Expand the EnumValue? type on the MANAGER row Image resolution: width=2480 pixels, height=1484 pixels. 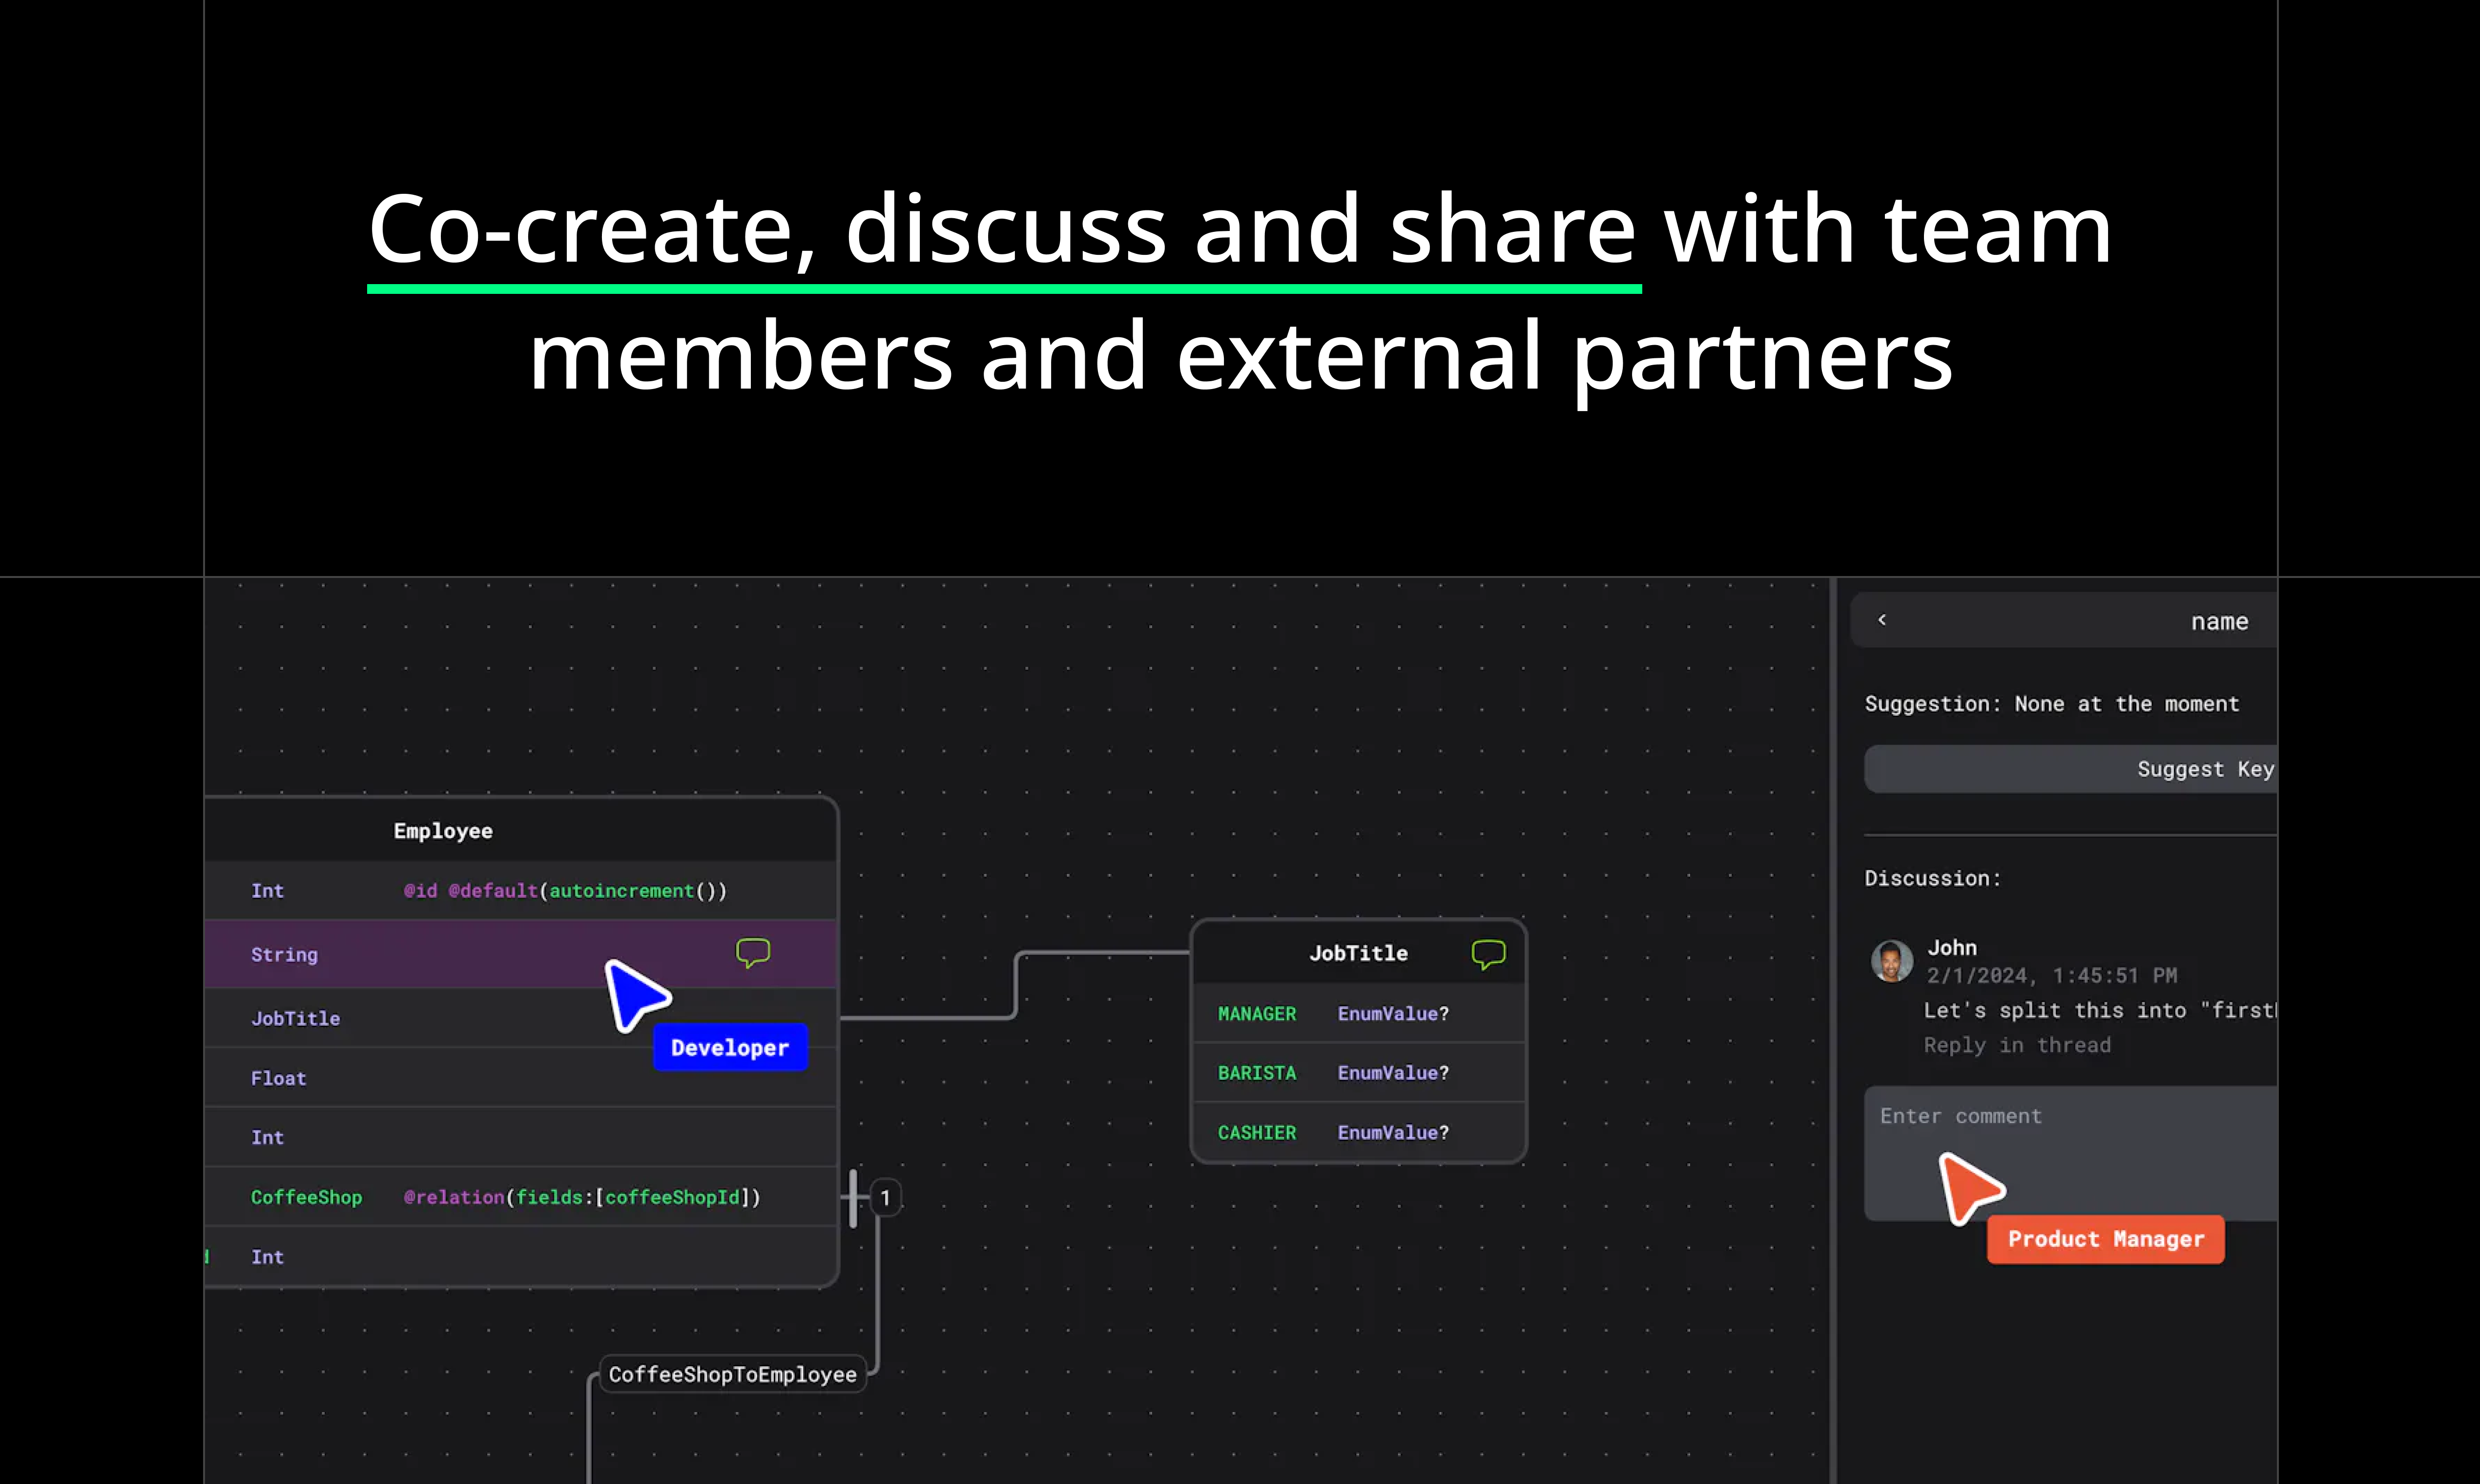pyautogui.click(x=1392, y=1013)
